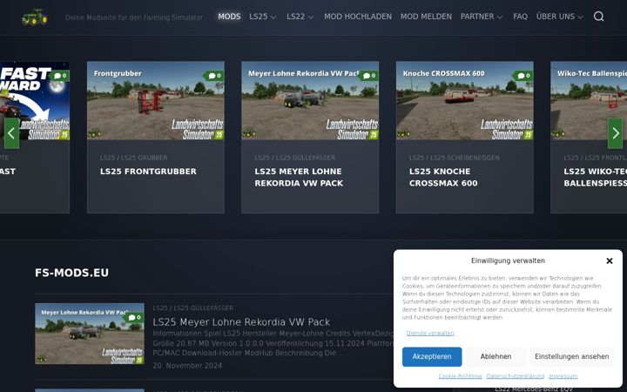The width and height of the screenshot is (627, 392).
Task: Open the Dienste verwalten link
Action: tap(430, 333)
